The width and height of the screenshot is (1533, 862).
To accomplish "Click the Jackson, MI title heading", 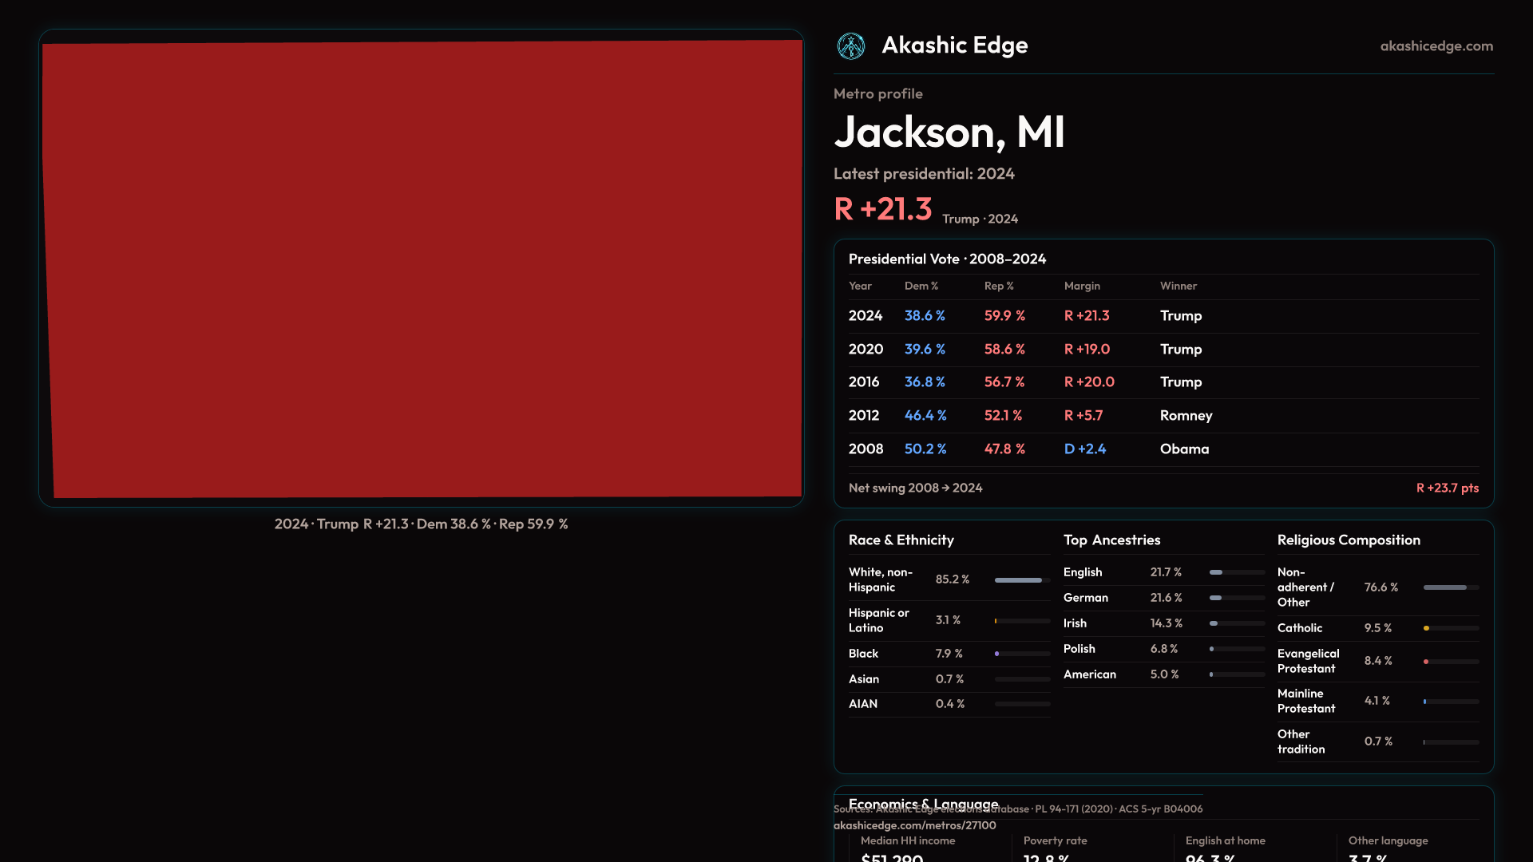I will (949, 132).
